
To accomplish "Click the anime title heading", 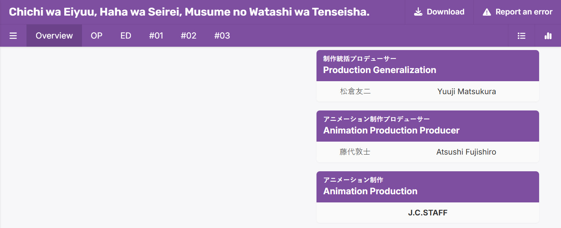I will (x=189, y=12).
